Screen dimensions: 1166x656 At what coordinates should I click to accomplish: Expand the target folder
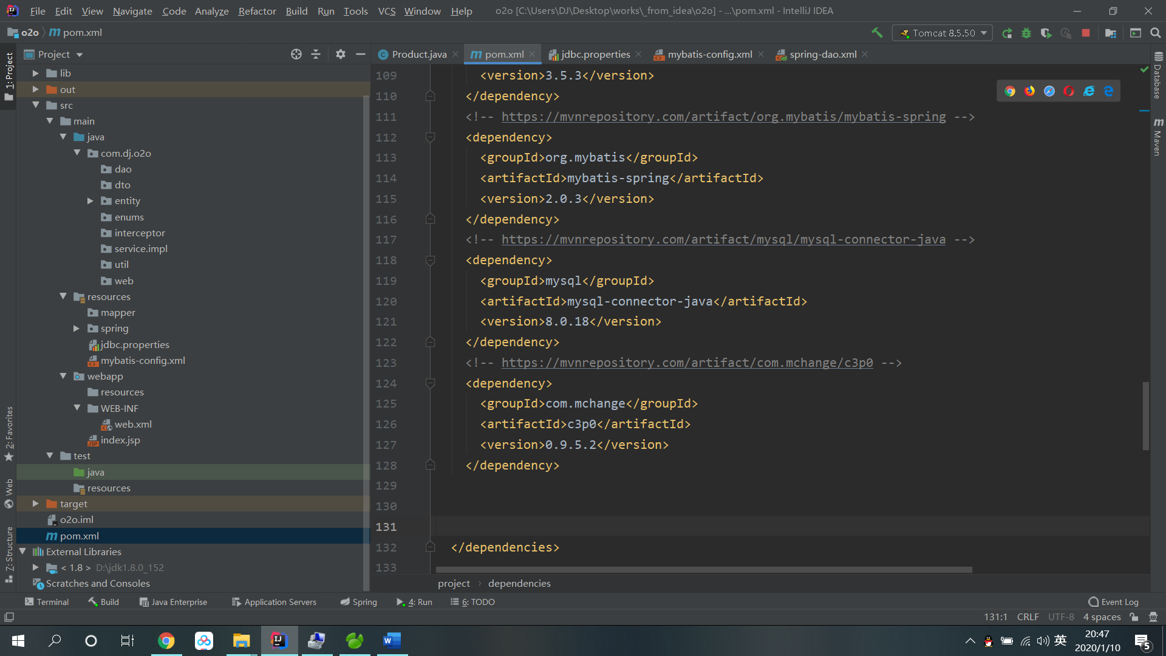[x=36, y=504]
